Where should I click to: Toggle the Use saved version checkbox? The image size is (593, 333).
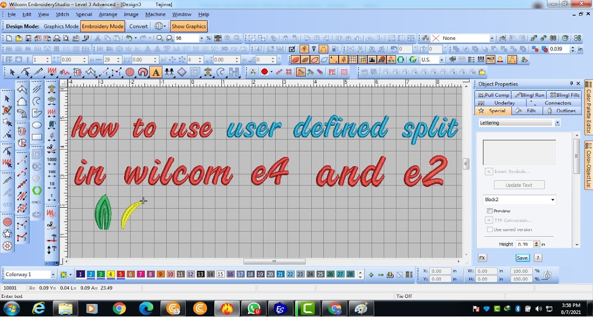[x=490, y=229]
